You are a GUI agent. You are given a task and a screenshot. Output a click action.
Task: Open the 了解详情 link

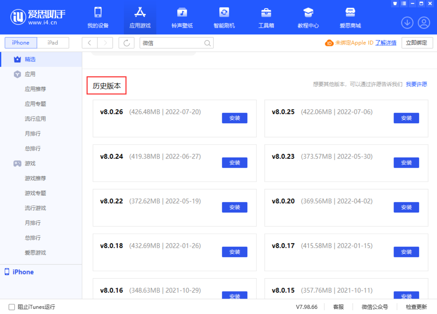point(386,43)
